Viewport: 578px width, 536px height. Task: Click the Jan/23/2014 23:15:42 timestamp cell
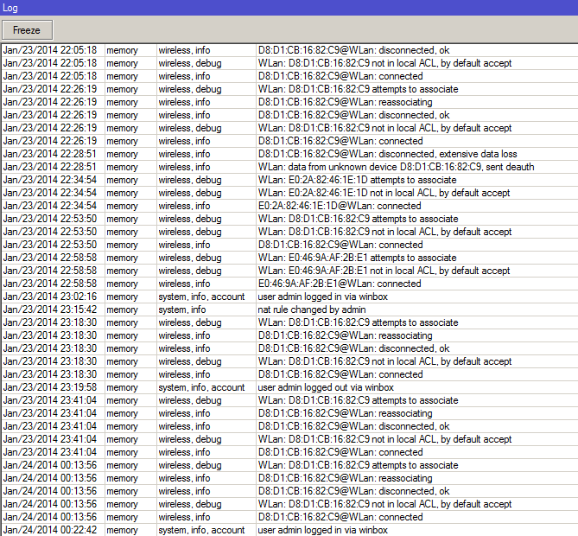point(50,309)
